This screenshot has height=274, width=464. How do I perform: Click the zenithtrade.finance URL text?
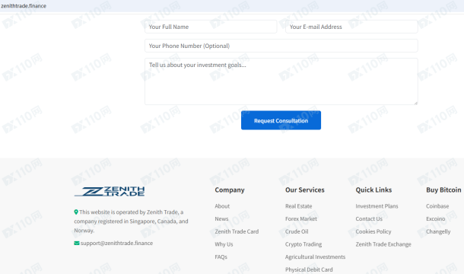coord(24,6)
